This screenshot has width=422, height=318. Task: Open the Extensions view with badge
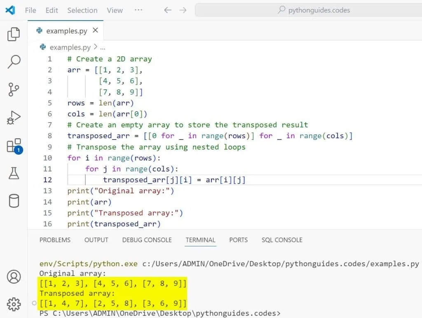tap(14, 146)
